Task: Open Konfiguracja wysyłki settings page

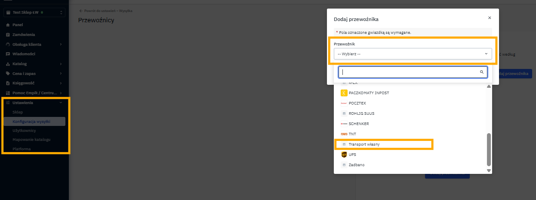Action: pos(31,122)
